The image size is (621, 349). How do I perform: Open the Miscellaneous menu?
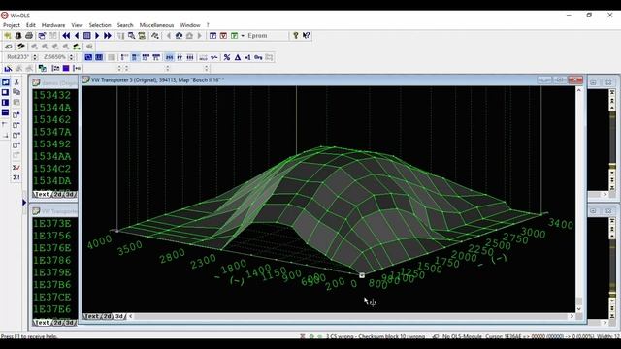156,25
